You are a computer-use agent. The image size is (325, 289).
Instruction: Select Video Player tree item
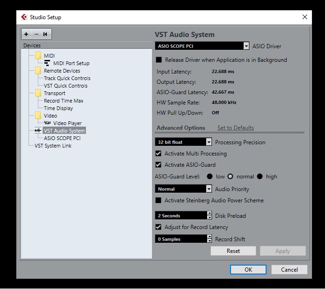pos(67,123)
